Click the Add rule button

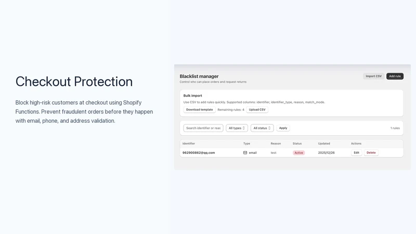(x=395, y=76)
